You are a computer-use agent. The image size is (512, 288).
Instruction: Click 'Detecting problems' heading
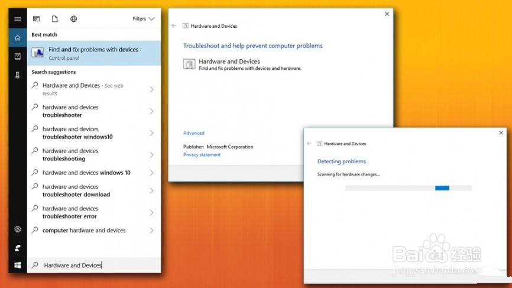click(342, 161)
